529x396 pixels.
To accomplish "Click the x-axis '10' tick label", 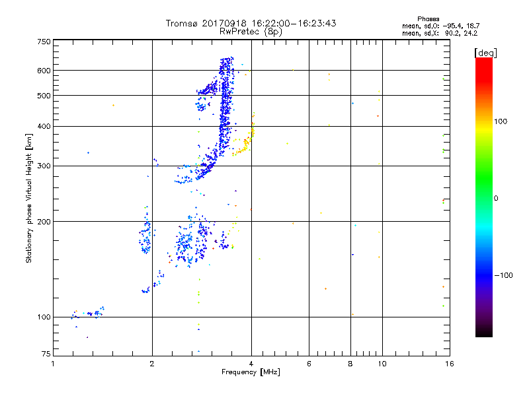I will (382, 364).
